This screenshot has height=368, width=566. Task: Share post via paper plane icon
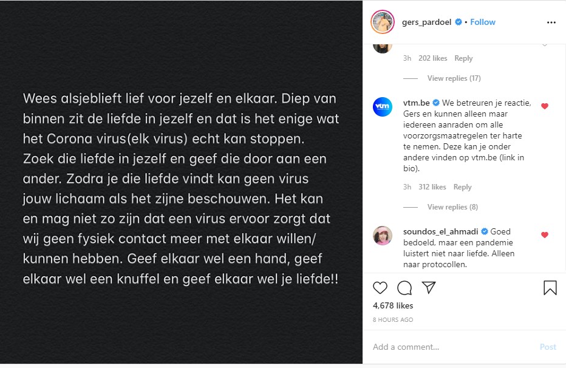[x=429, y=288]
